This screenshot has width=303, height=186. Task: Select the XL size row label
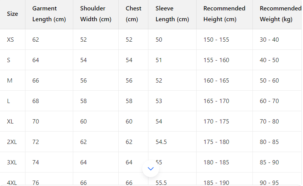10,122
